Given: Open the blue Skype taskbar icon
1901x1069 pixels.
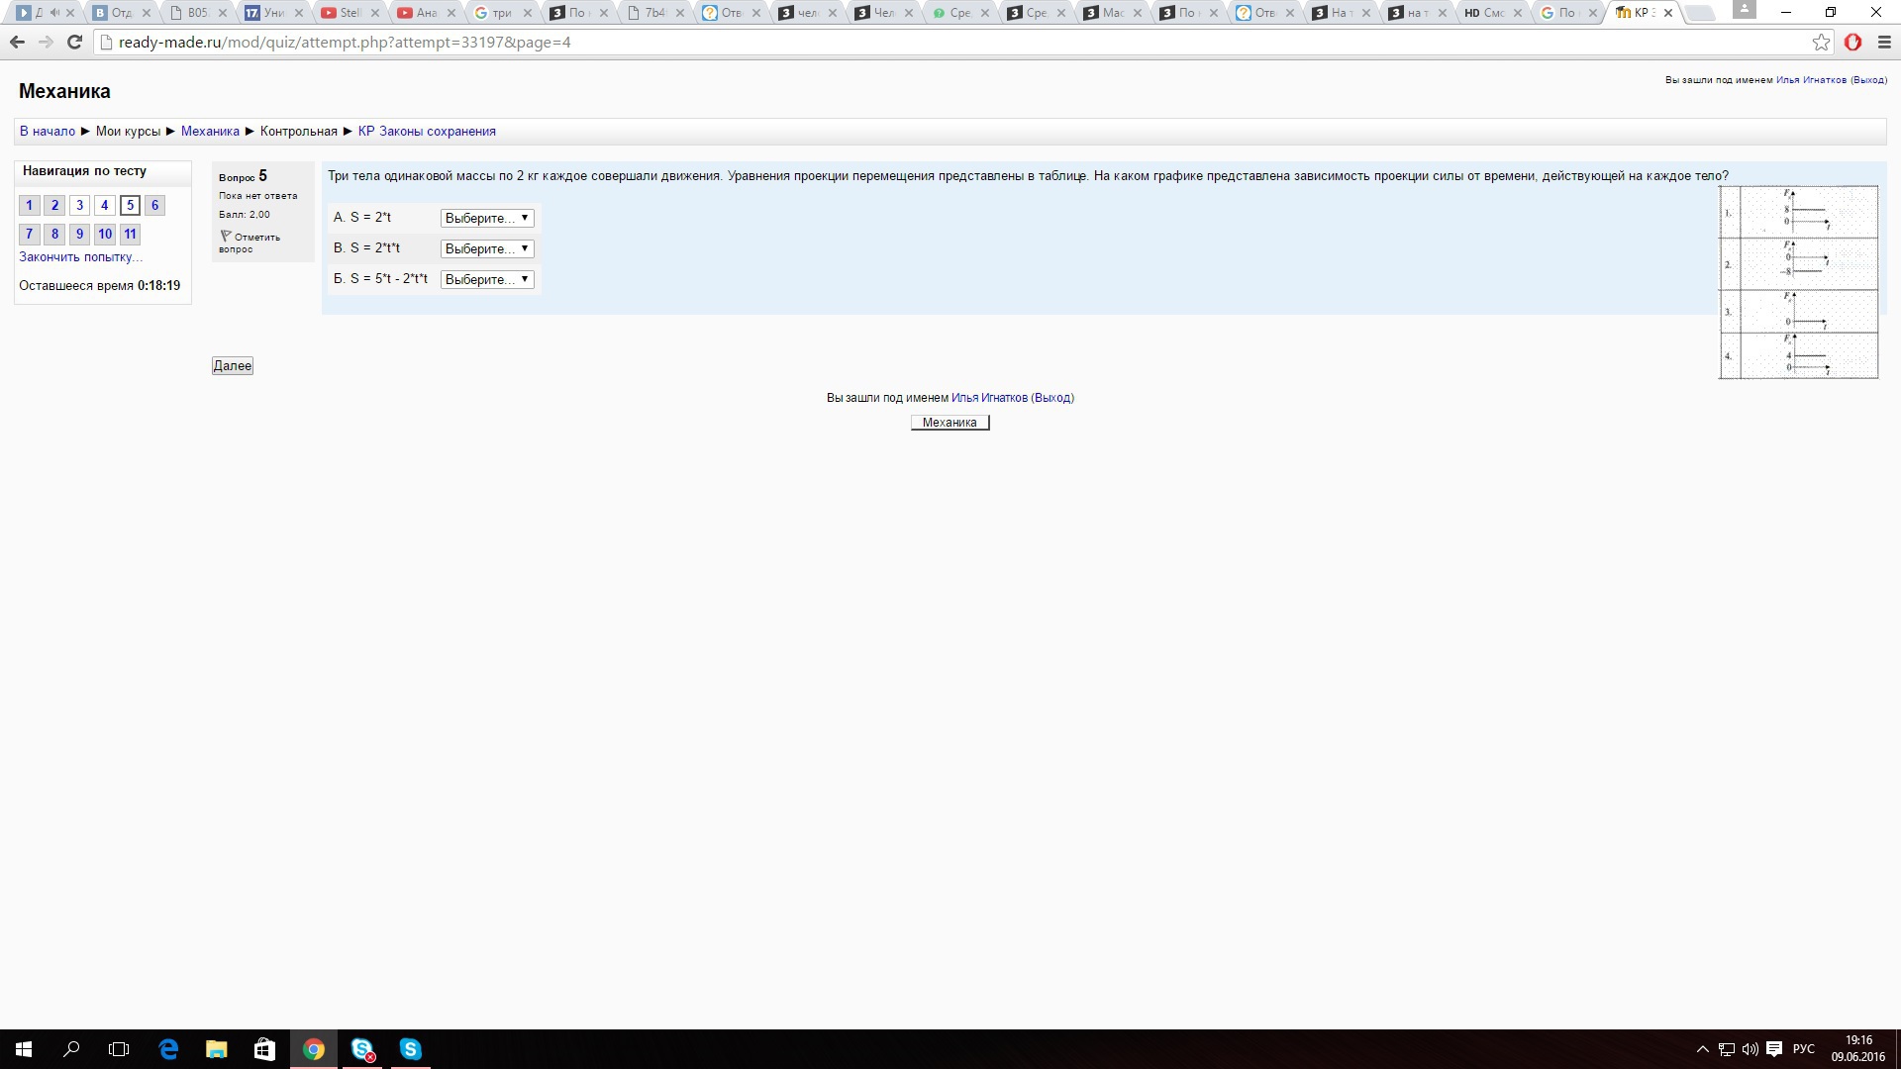Looking at the screenshot, I should [410, 1049].
